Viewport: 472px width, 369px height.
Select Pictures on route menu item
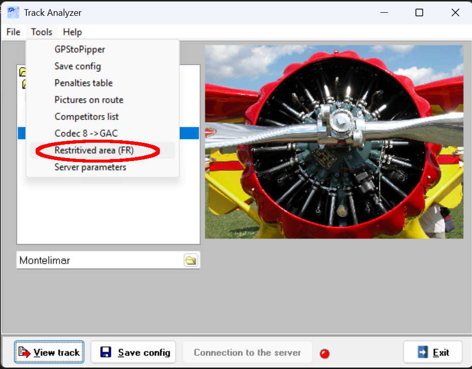click(x=89, y=100)
